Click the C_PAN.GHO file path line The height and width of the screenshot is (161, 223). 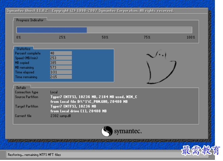(x=89, y=102)
